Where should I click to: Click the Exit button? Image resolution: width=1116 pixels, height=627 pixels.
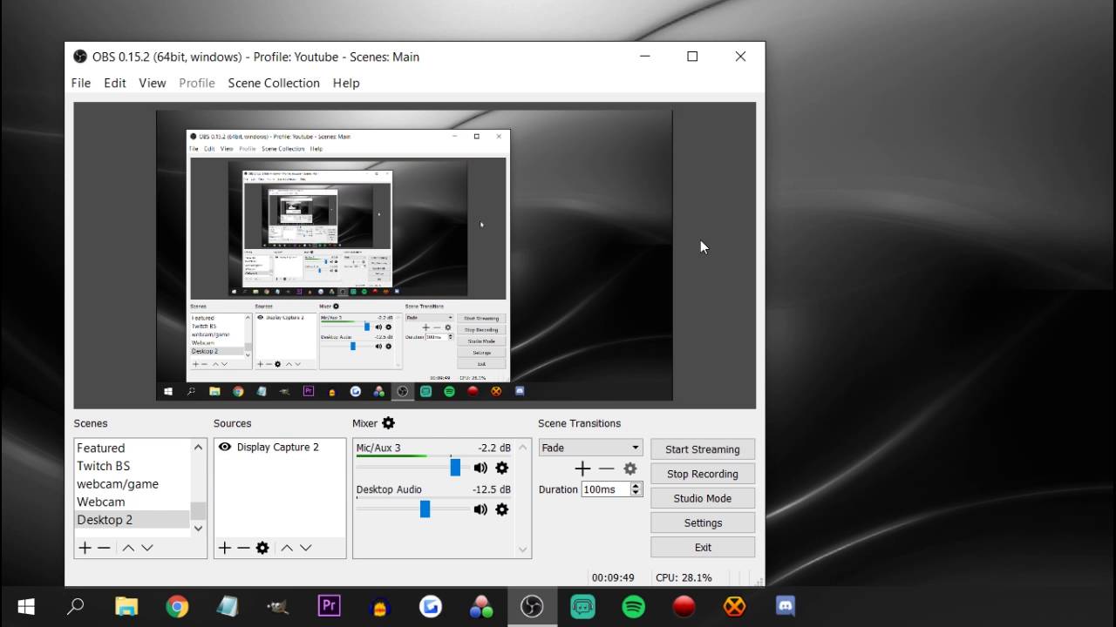703,547
